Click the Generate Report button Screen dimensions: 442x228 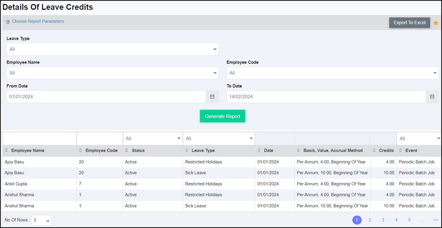pos(222,116)
